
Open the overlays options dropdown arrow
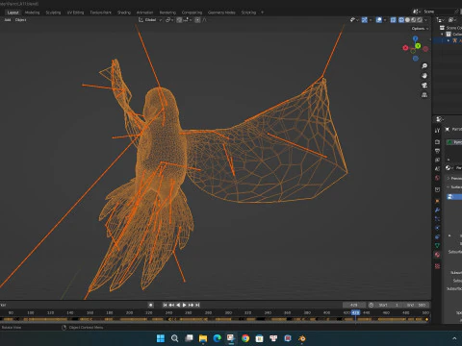(385, 20)
